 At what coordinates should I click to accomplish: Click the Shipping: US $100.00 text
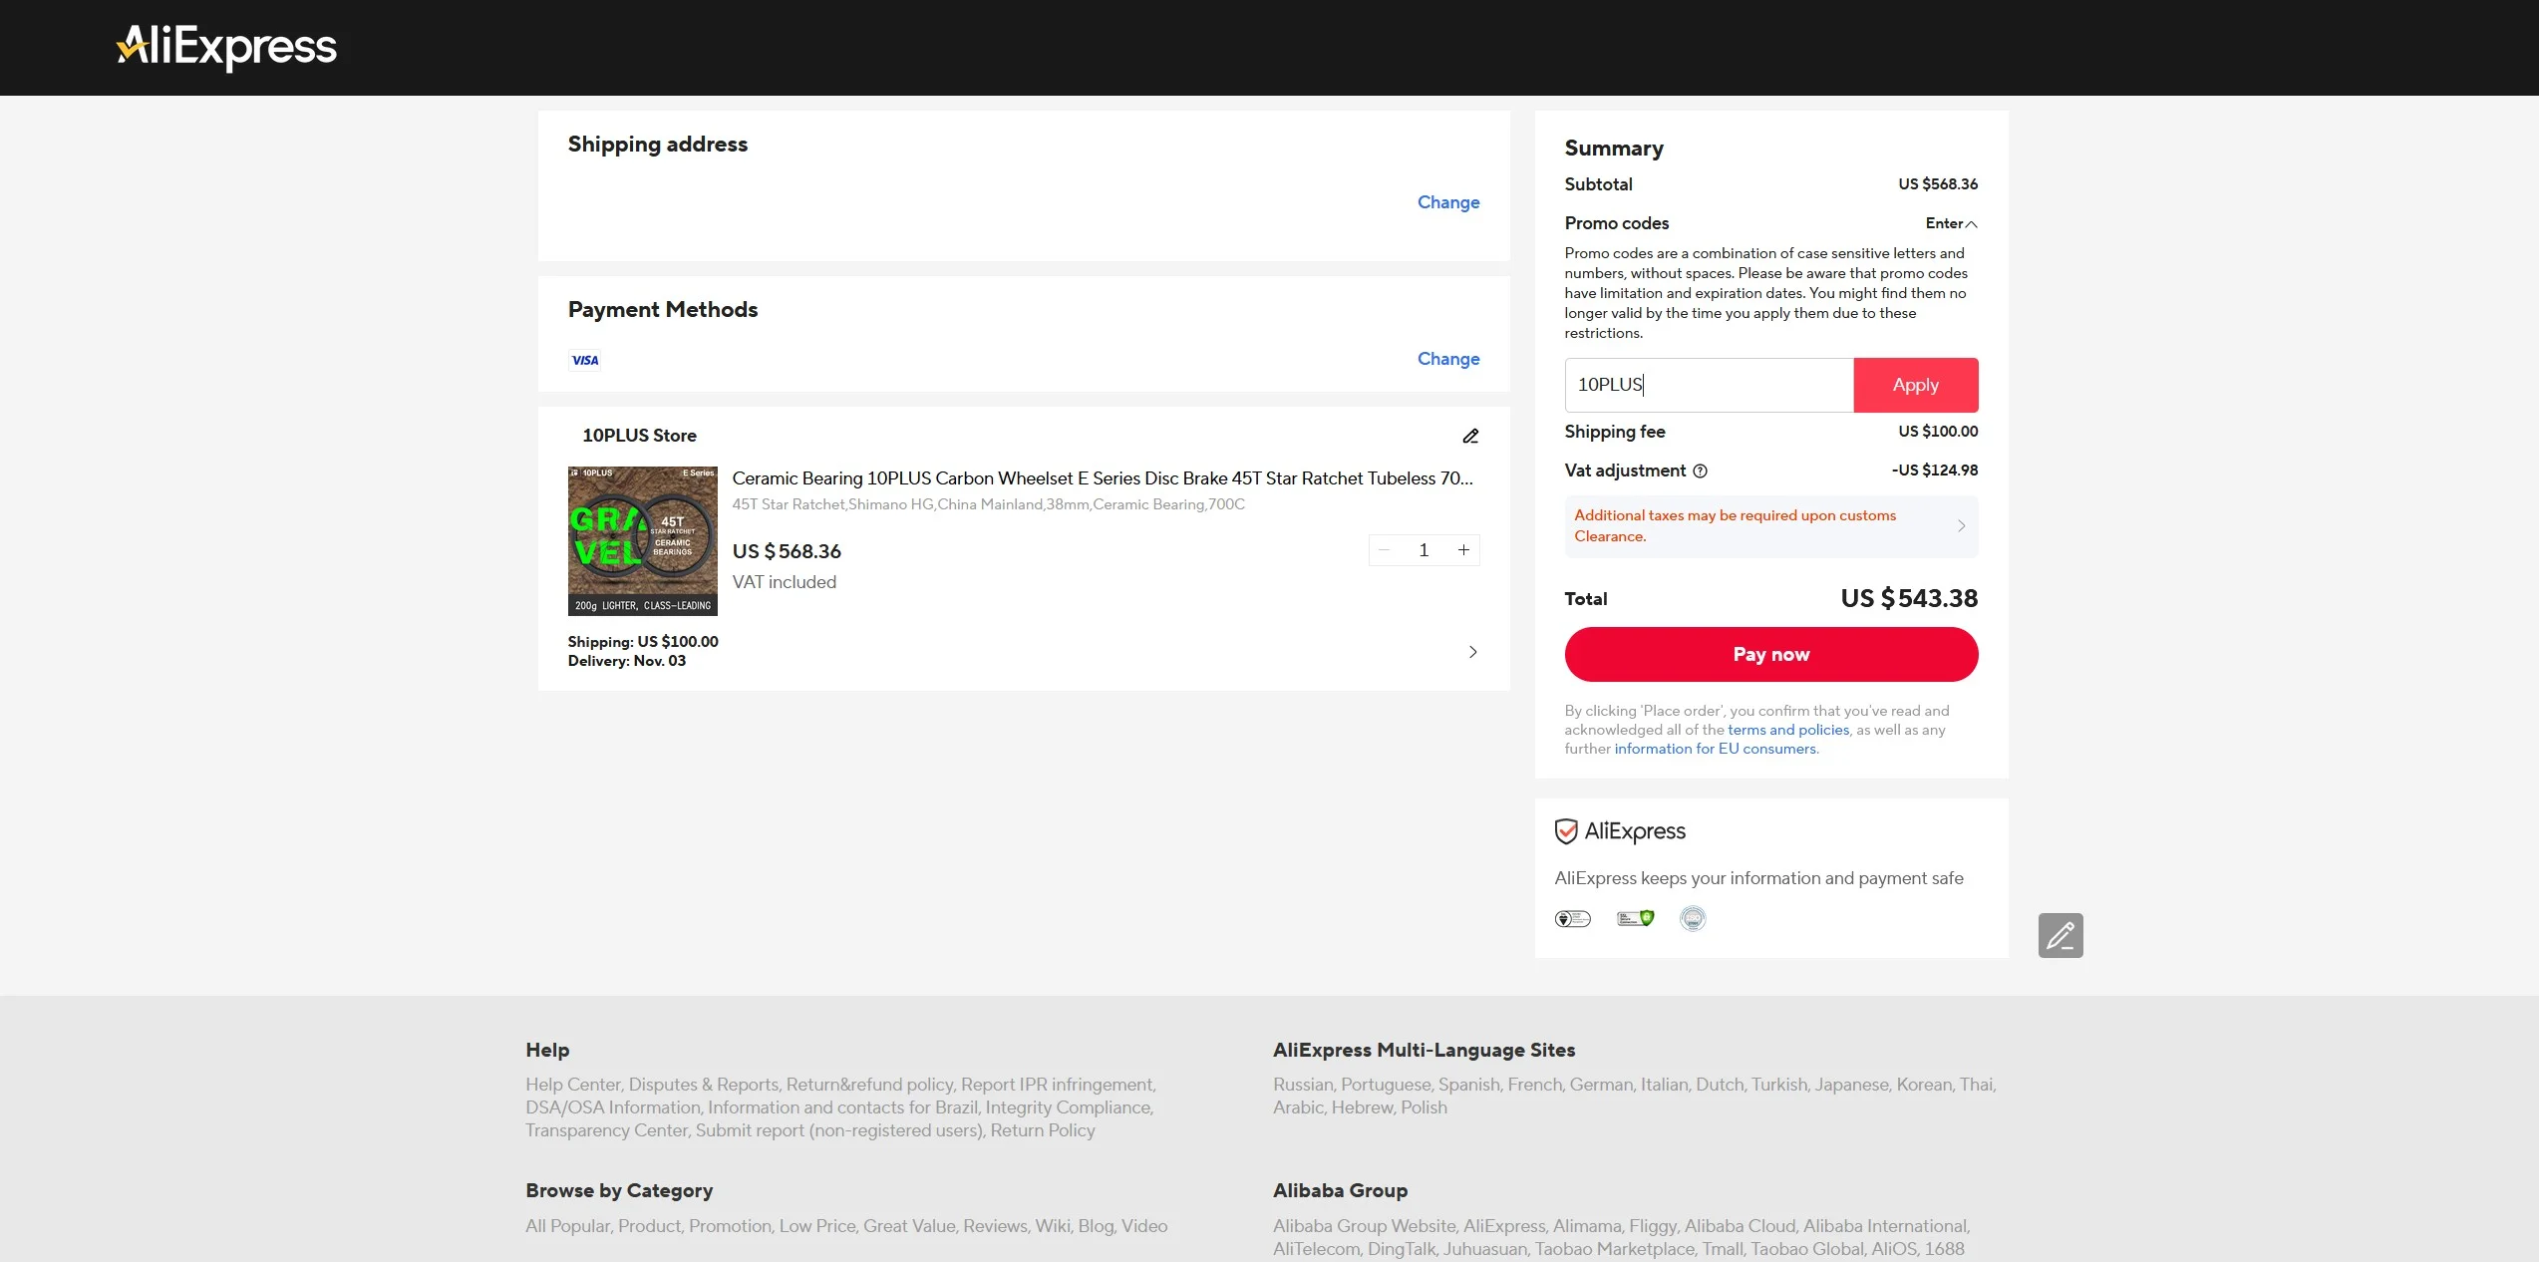[x=643, y=642]
